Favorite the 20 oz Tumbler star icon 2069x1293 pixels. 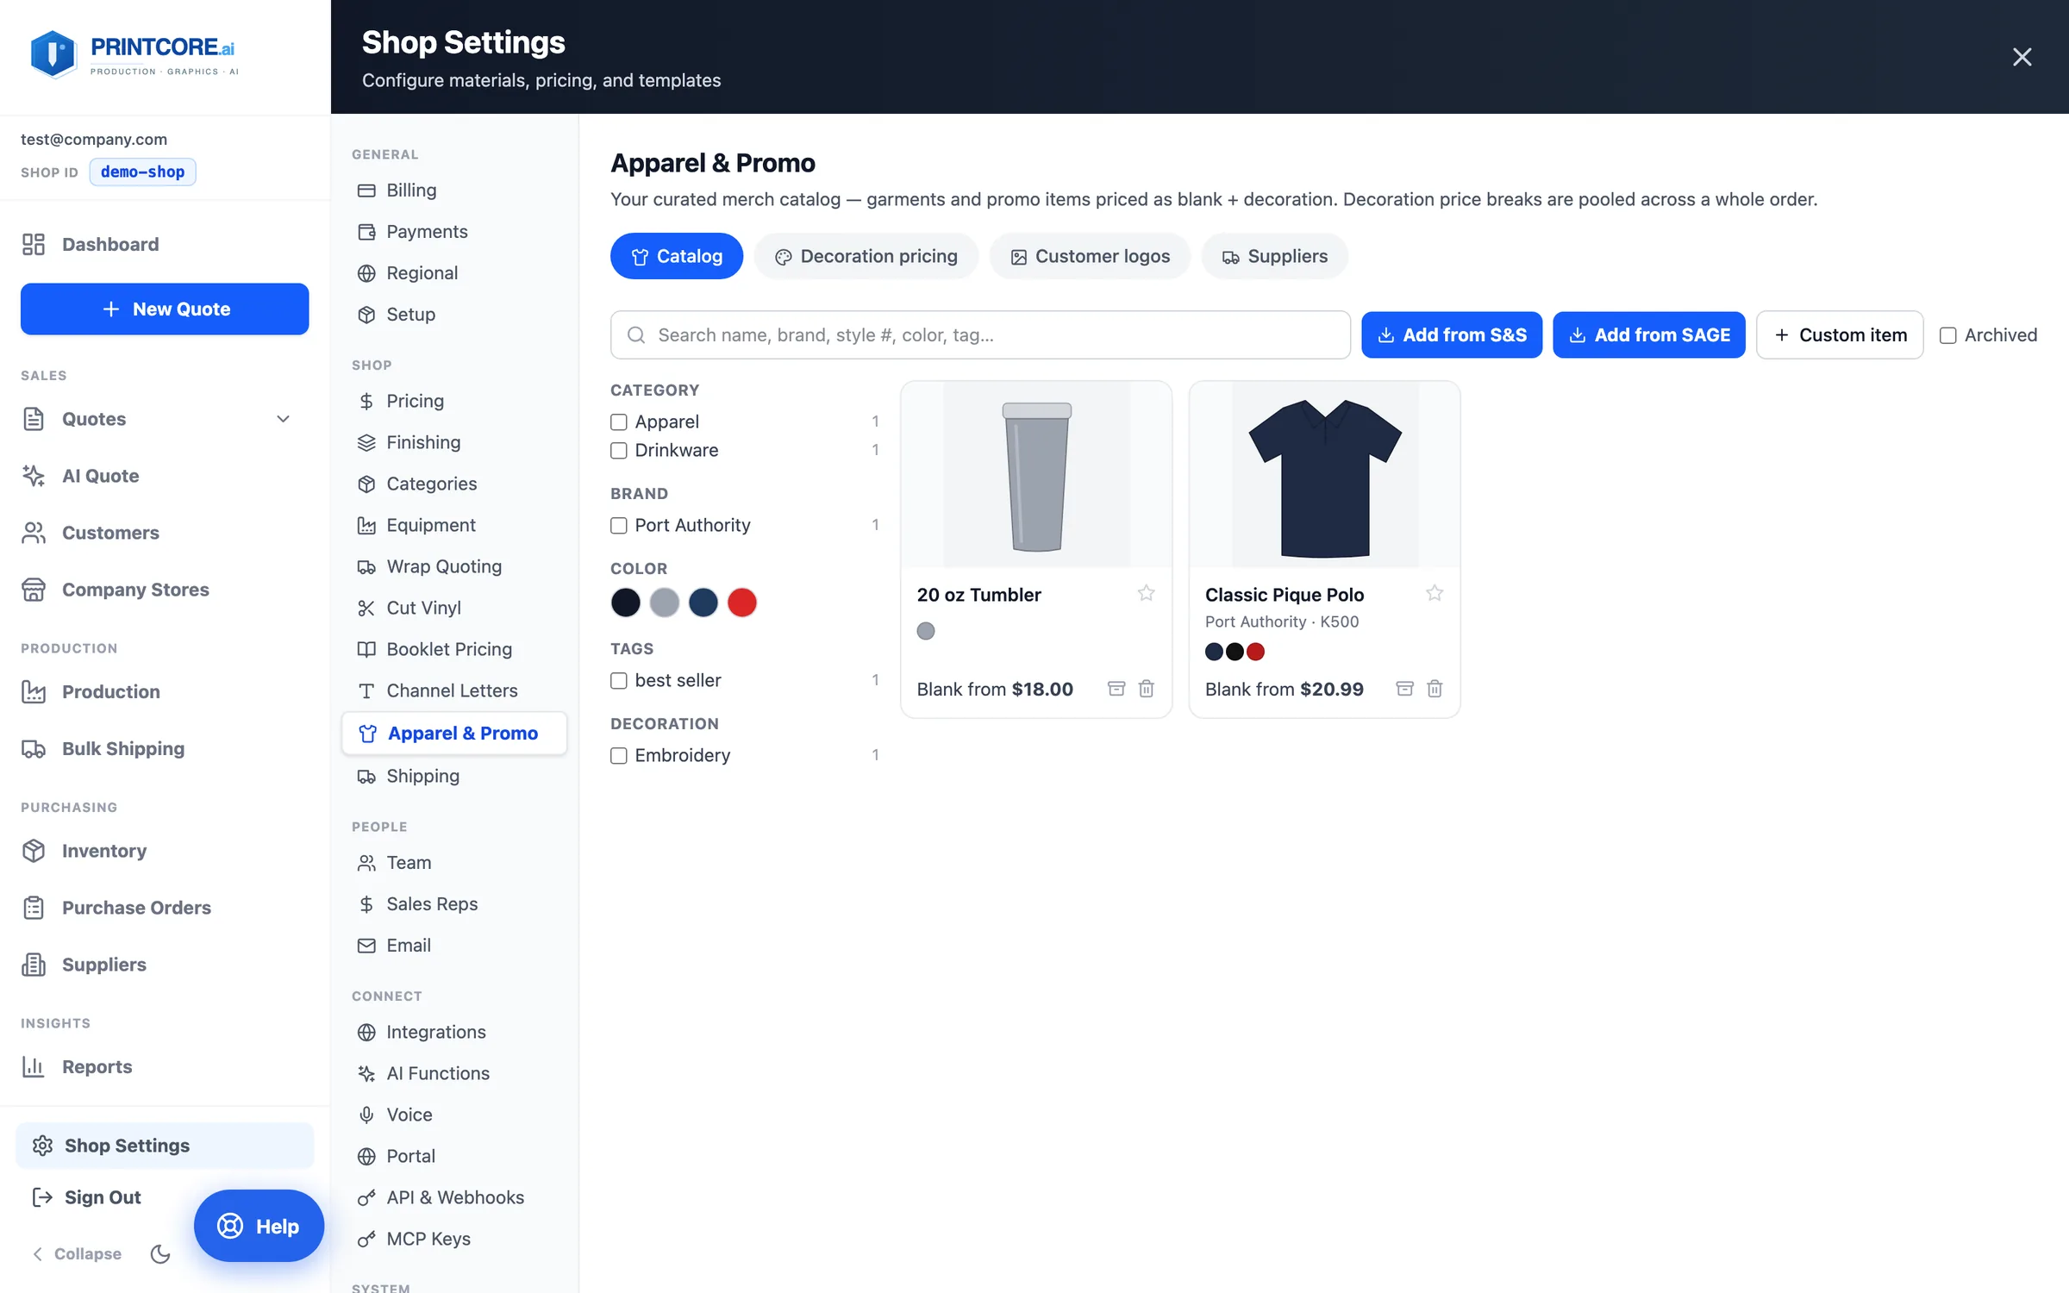[1146, 593]
